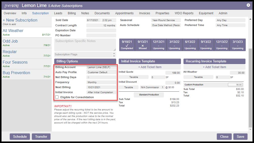Open the Initial Invoice timing dropdown
Screen dimensions: 254x143
pos(101,92)
